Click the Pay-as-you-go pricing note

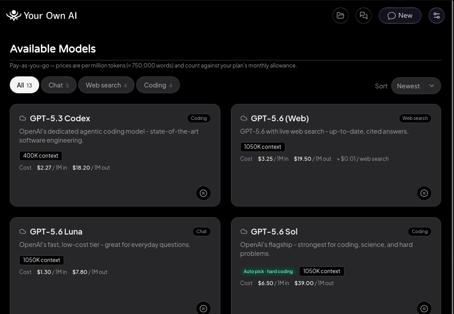pos(153,66)
